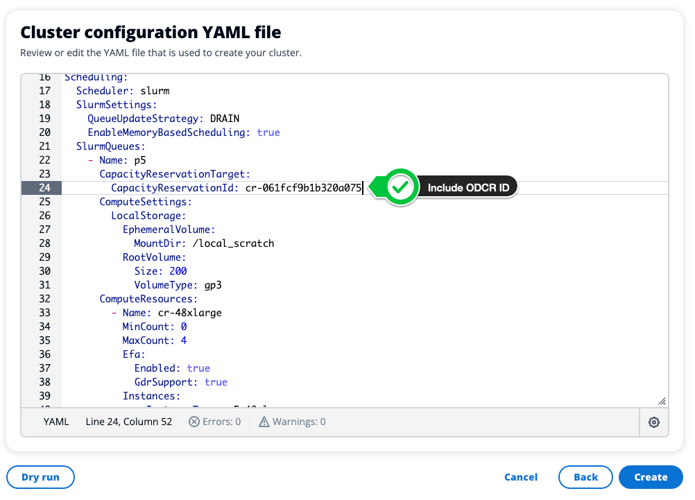
Task: Place cursor on the DRAIN strategy value
Action: (225, 119)
